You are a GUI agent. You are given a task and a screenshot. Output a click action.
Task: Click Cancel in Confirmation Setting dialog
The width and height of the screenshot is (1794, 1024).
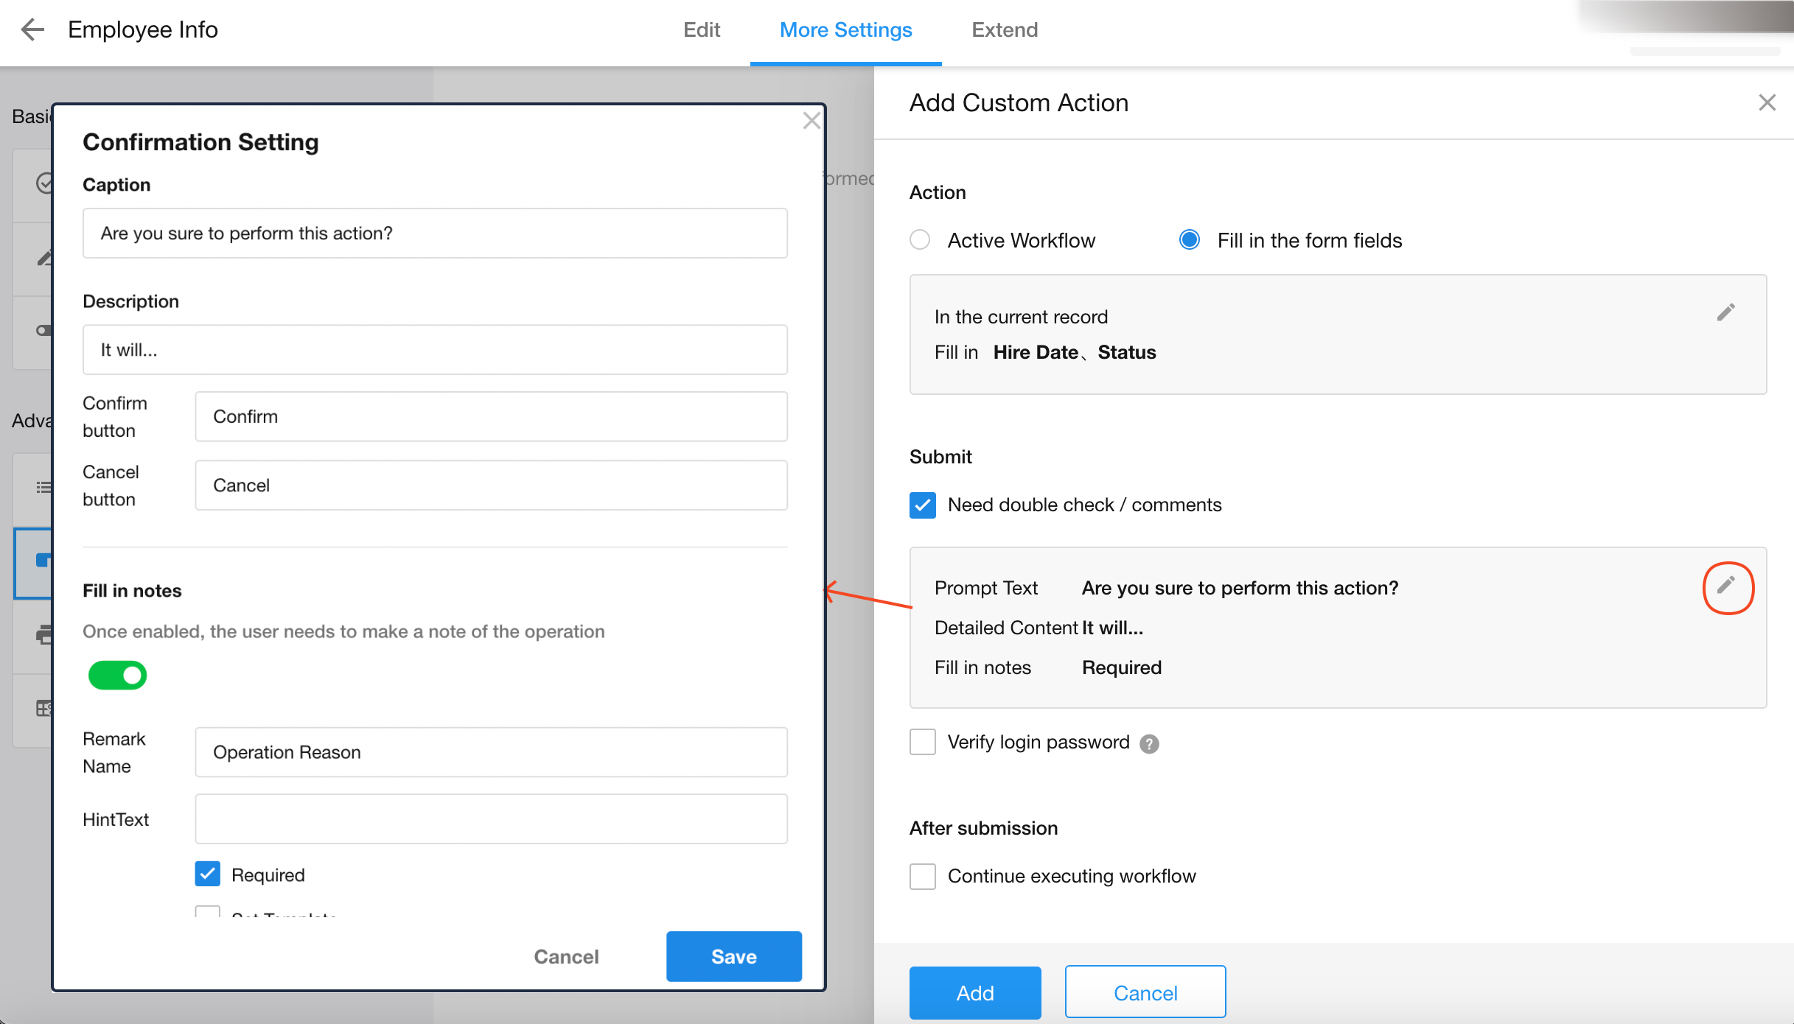[566, 956]
